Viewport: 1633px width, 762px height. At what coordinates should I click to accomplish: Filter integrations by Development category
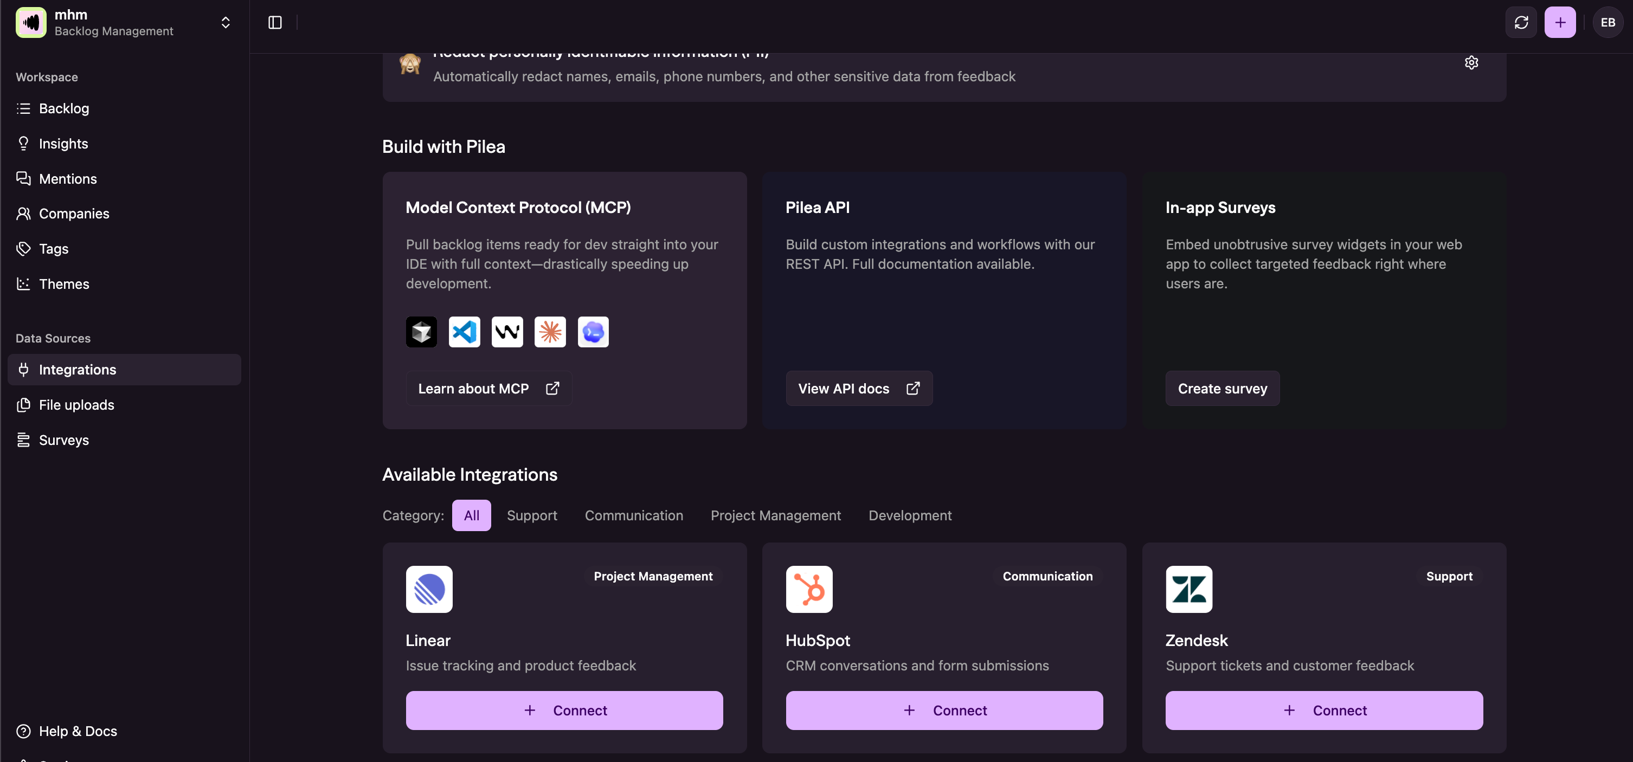(x=910, y=515)
